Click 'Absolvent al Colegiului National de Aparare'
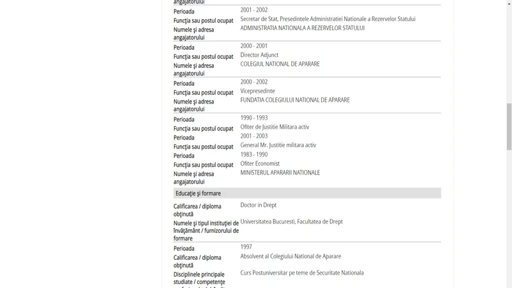Viewport: 512px width, 288px height. click(x=291, y=257)
